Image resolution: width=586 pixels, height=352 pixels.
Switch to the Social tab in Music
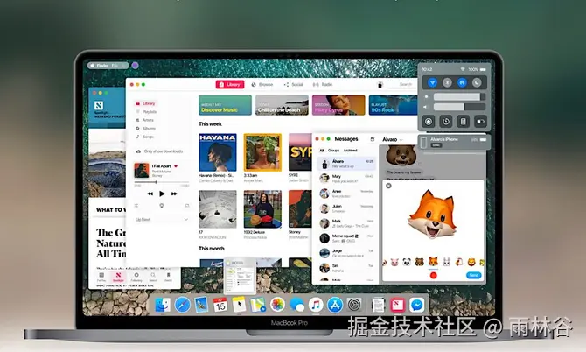coord(293,85)
